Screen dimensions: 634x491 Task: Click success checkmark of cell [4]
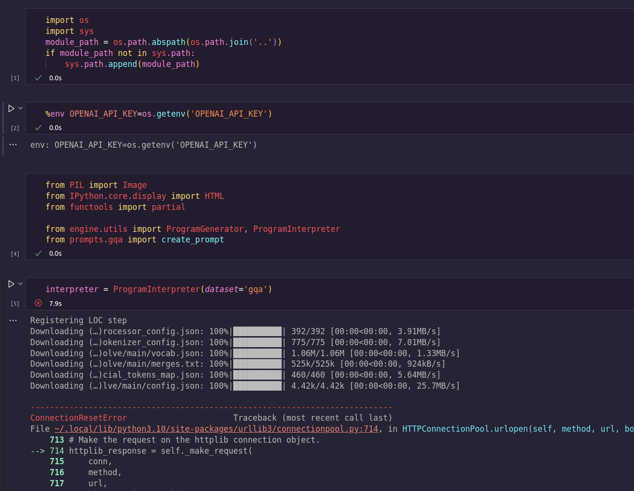[x=38, y=253]
